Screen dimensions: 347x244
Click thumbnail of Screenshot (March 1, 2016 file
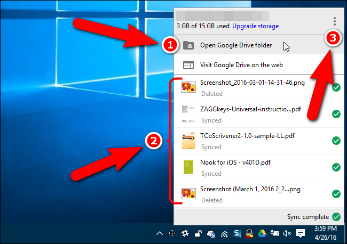pyautogui.click(x=188, y=193)
